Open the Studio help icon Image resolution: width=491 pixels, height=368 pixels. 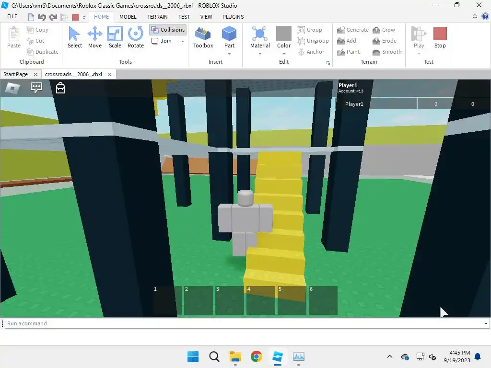point(485,17)
